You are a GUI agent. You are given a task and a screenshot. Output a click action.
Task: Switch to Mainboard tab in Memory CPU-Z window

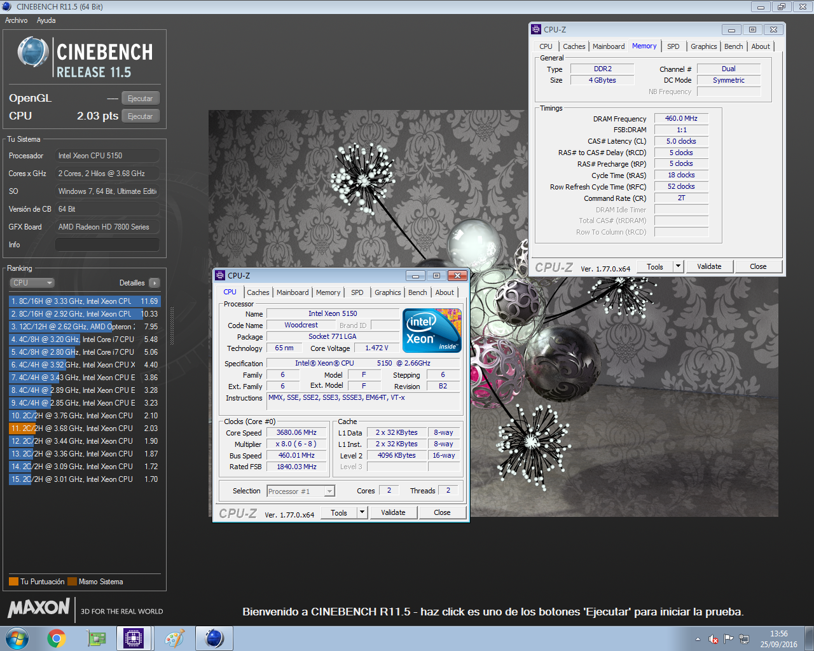(x=609, y=46)
